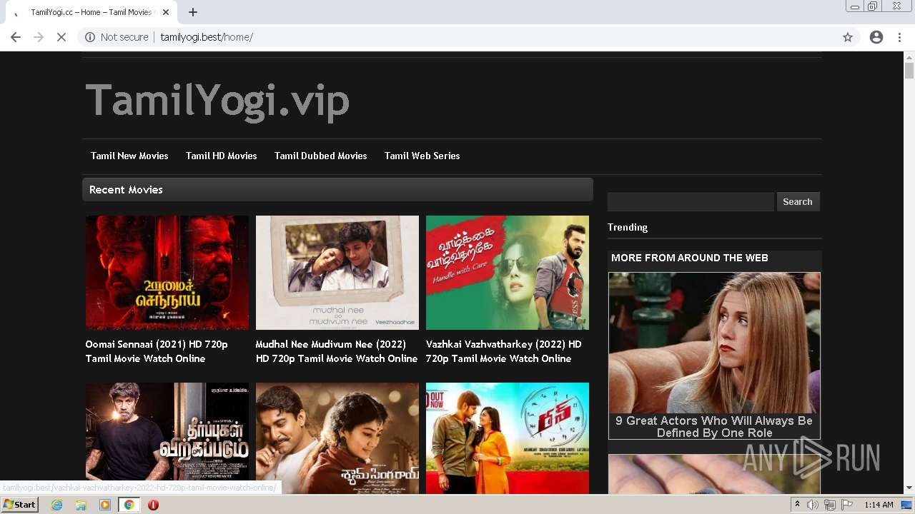
Task: Open the Windows Start button
Action: click(x=20, y=505)
